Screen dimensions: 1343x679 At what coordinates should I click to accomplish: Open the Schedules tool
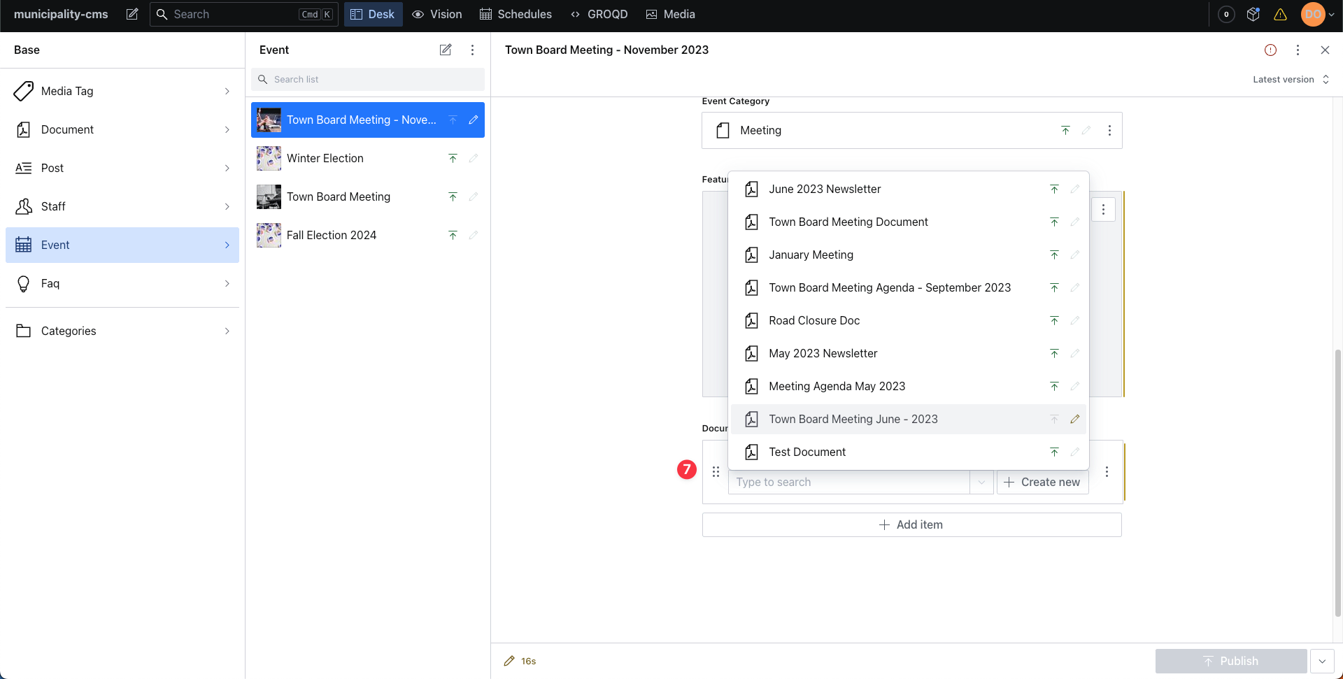[515, 14]
